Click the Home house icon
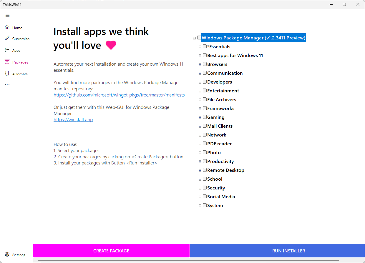Screen dimensions: 365x263 tap(7, 27)
